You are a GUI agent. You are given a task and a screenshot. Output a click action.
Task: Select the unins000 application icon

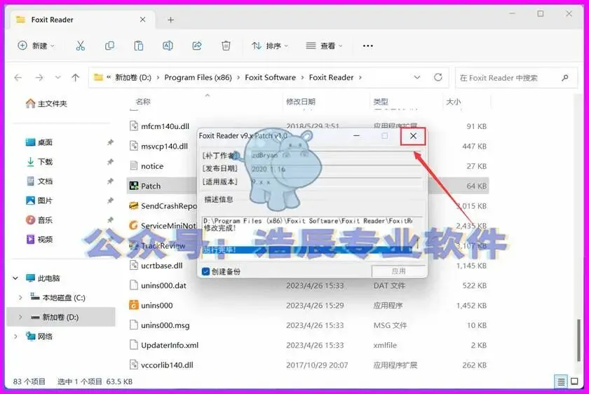[x=134, y=305]
